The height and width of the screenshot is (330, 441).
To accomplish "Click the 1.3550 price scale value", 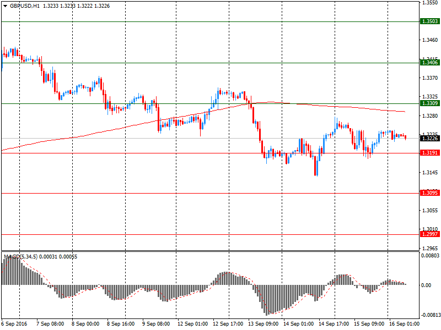I will pyautogui.click(x=430, y=3).
